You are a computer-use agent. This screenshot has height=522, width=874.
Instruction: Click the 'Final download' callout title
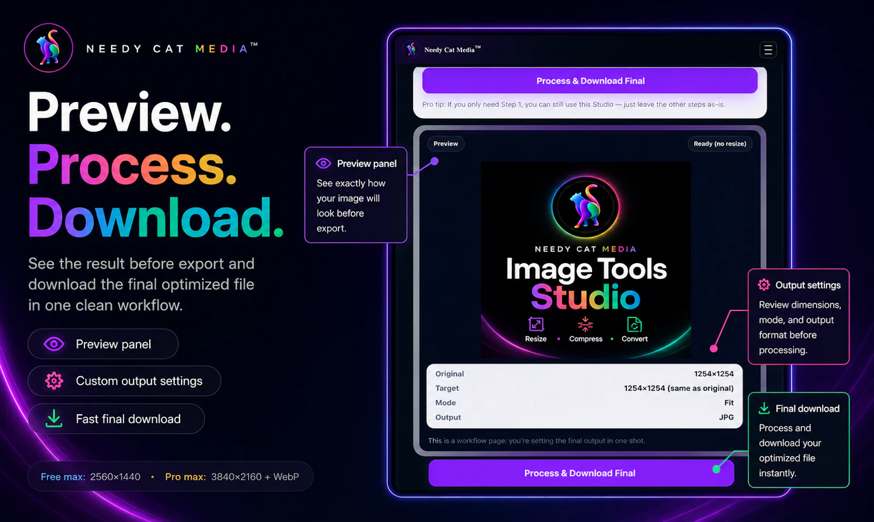(x=807, y=409)
